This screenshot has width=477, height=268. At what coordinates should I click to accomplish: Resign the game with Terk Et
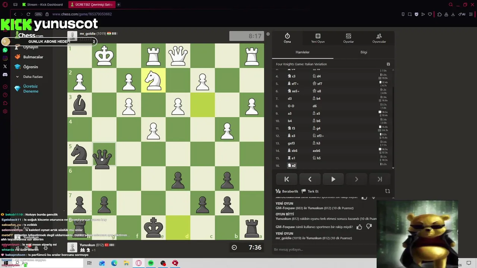click(x=310, y=191)
